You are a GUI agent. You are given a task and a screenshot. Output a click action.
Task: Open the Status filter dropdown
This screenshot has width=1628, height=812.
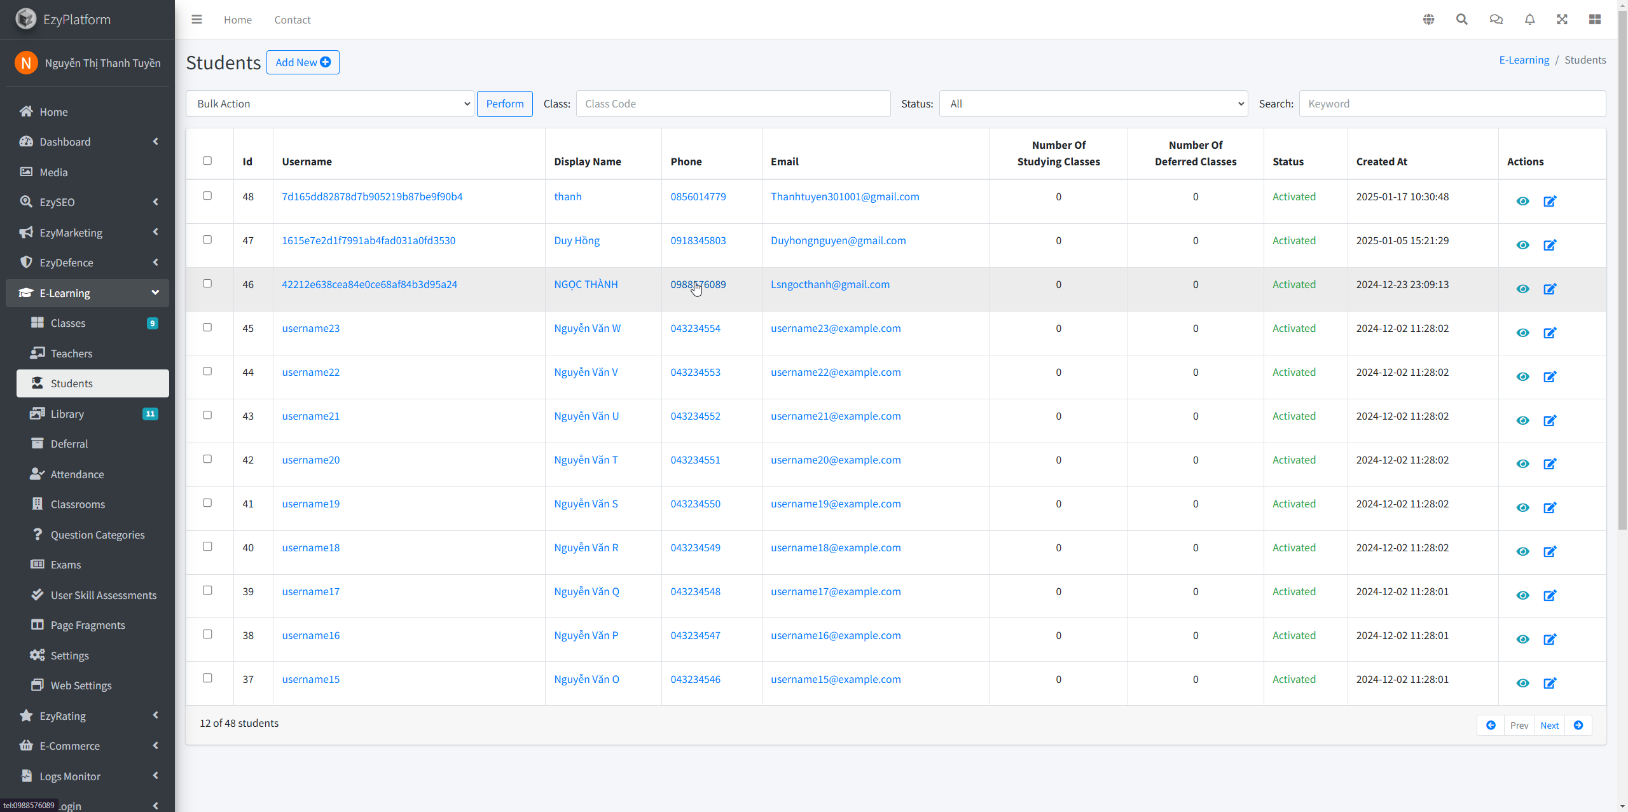1093,104
